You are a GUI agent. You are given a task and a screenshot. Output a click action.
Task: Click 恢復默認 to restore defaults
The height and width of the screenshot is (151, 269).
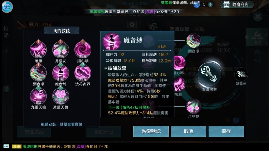click(151, 131)
